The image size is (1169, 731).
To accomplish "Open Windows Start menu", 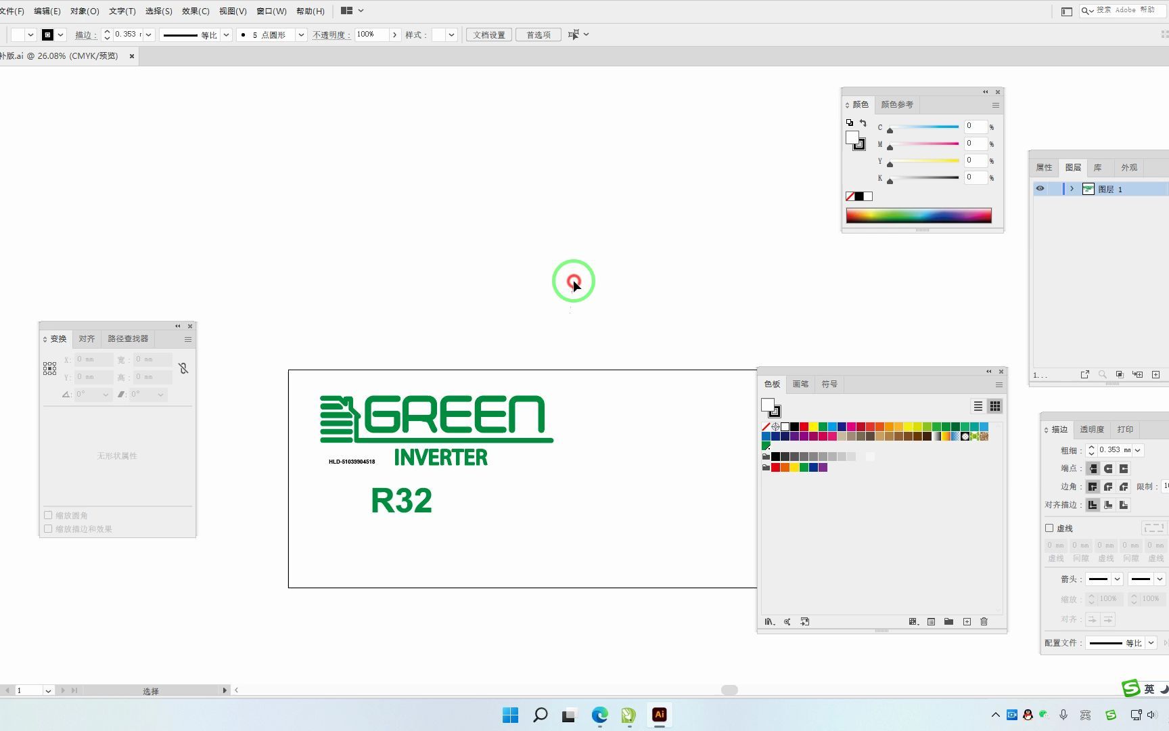I will point(511,715).
